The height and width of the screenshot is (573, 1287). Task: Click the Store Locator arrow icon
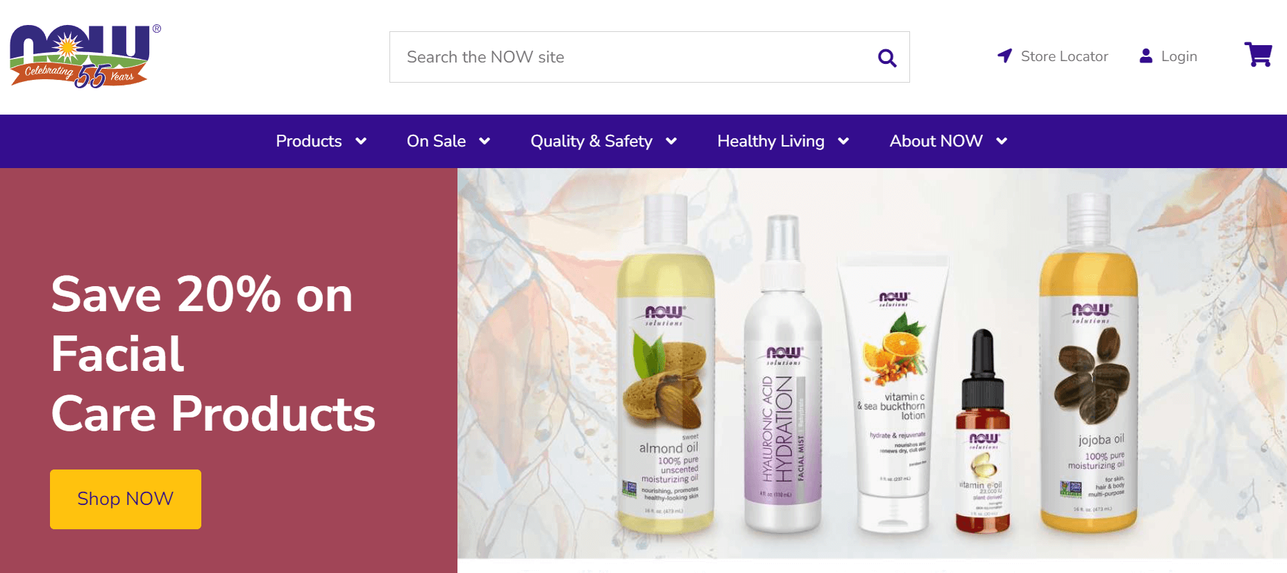coord(1004,56)
